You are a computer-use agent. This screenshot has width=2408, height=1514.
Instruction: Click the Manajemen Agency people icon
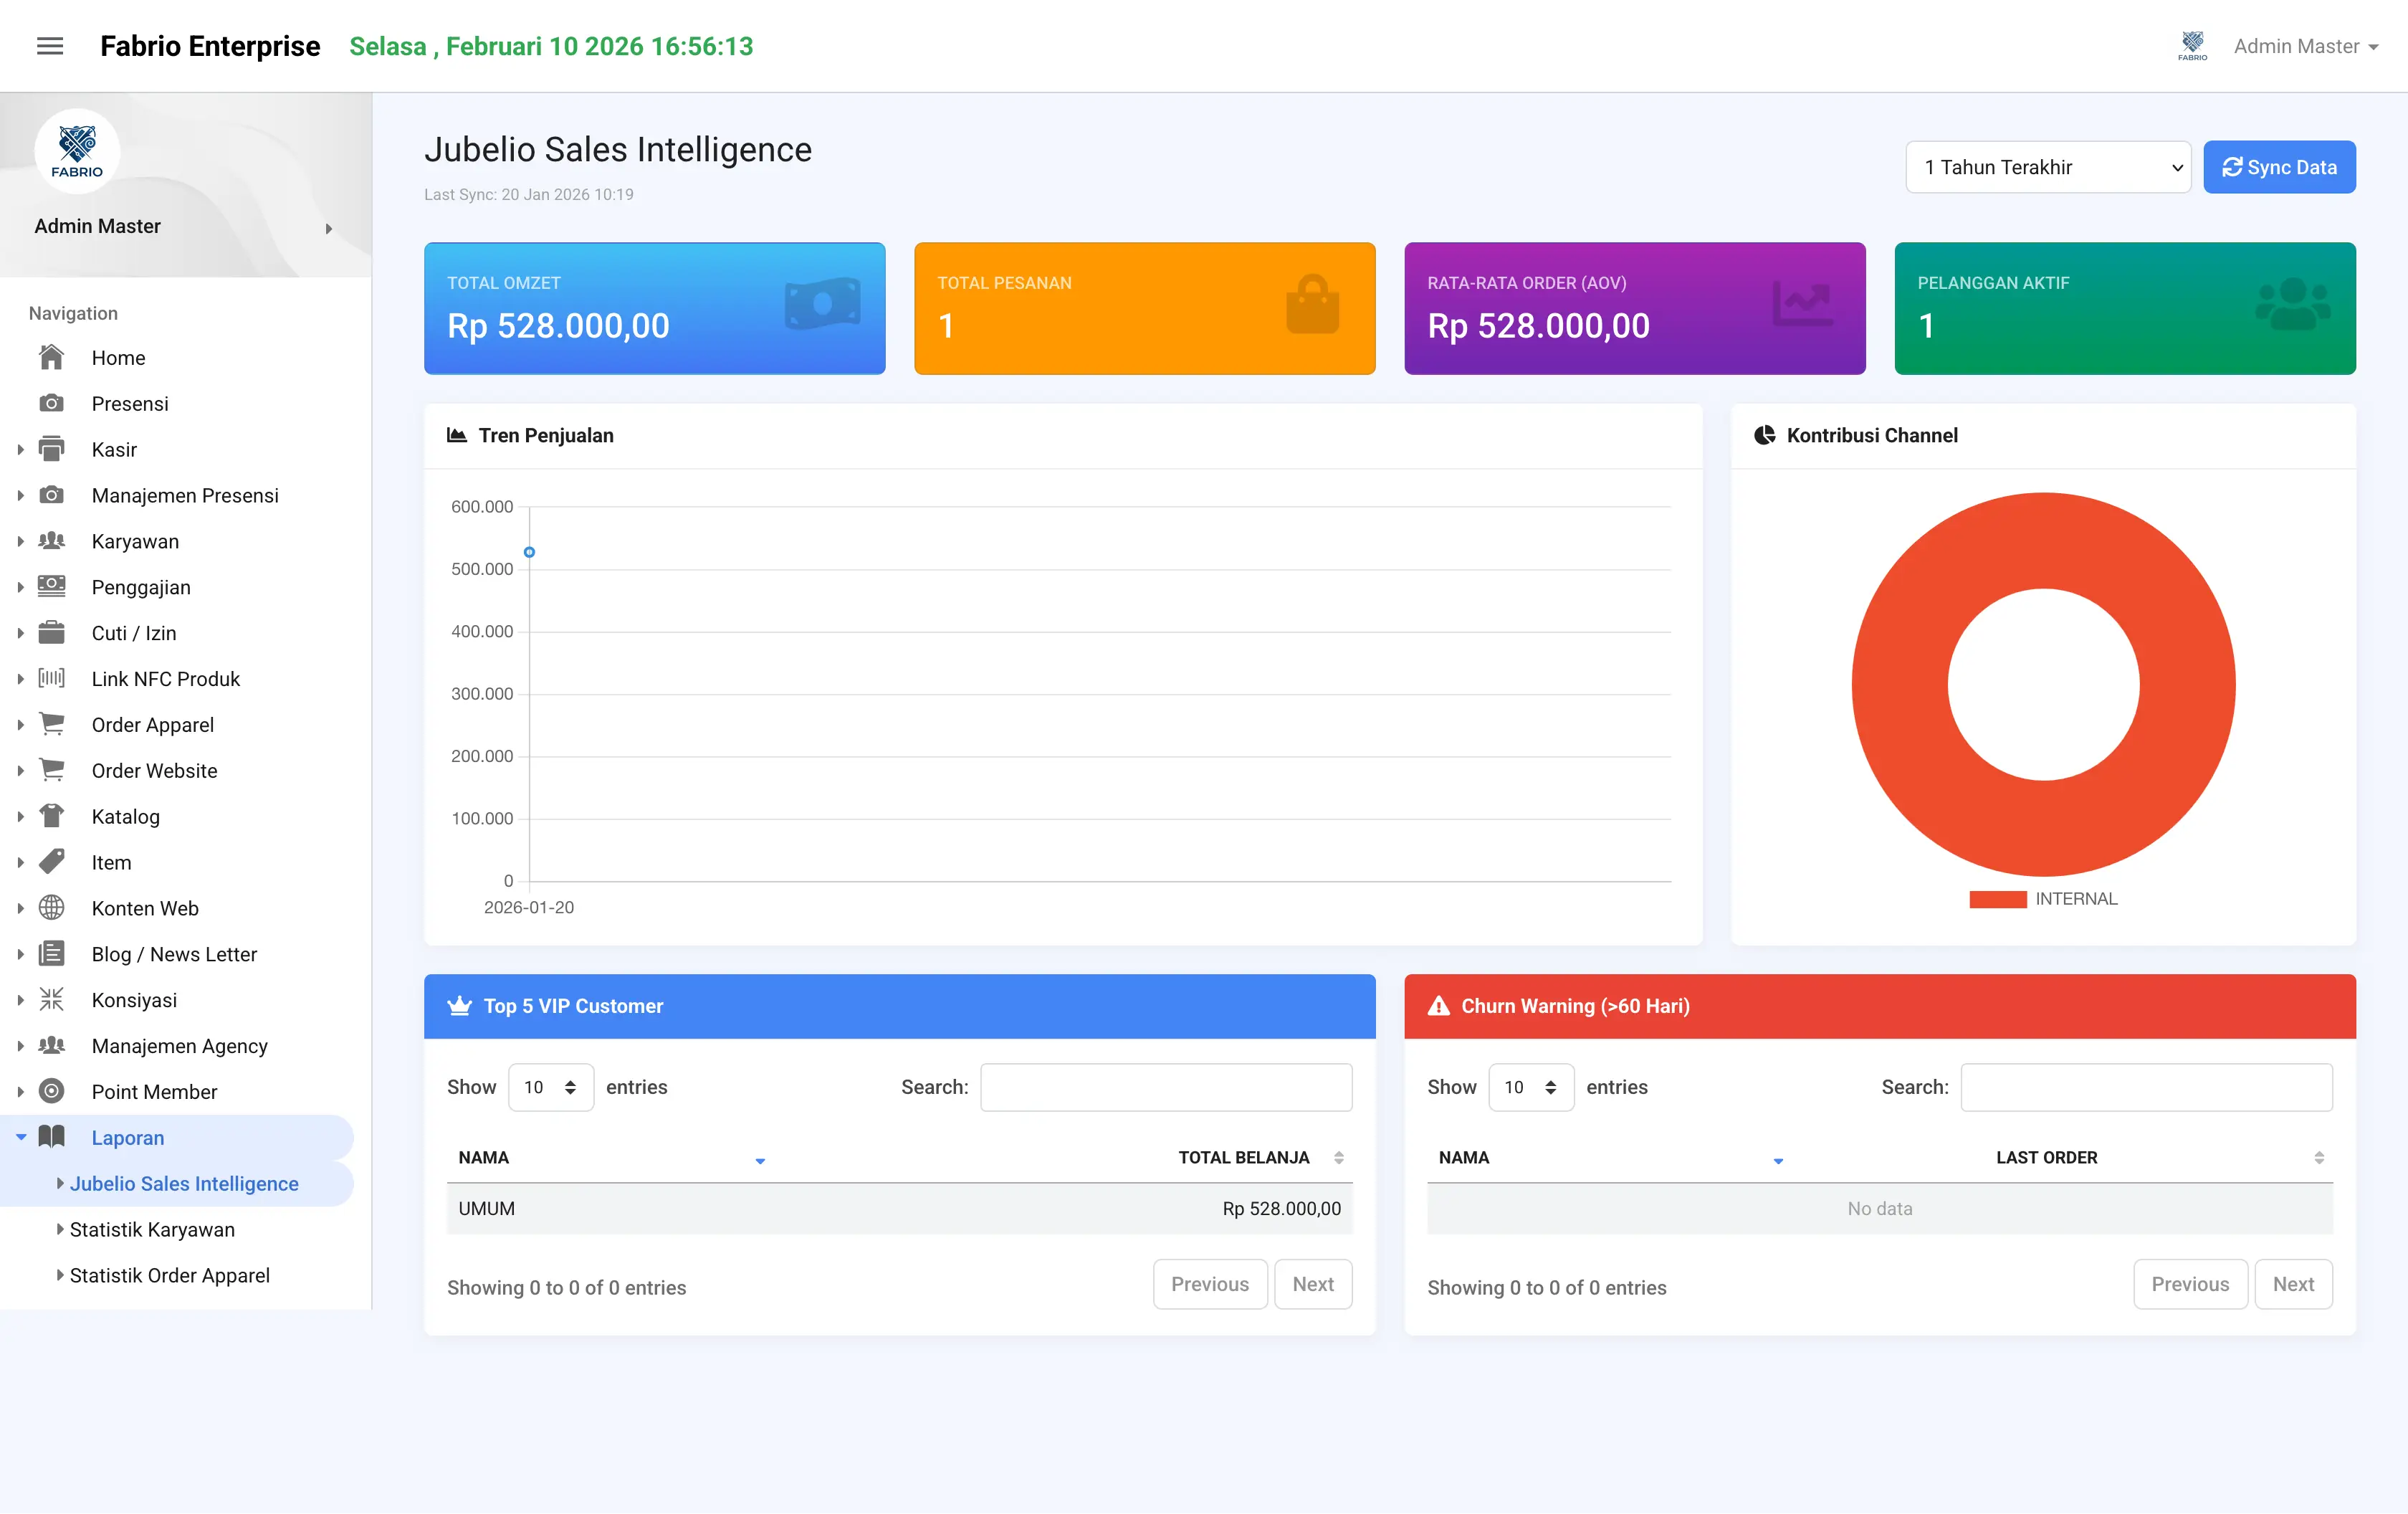pos(51,1045)
